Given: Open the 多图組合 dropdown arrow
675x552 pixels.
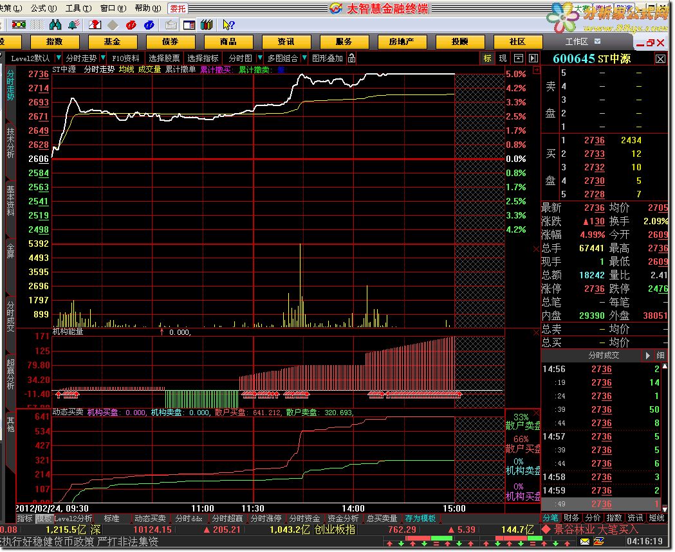Looking at the screenshot, I should [x=304, y=58].
